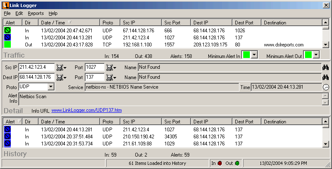The height and width of the screenshot is (169, 332).
Task: Open the Minimum Alert In dropdown
Action: (254, 55)
